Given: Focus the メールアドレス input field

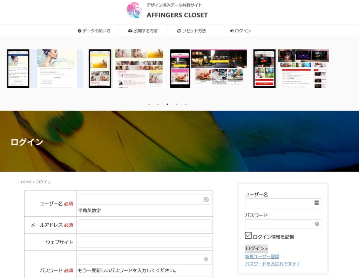Looking at the screenshot, I should (x=144, y=225).
